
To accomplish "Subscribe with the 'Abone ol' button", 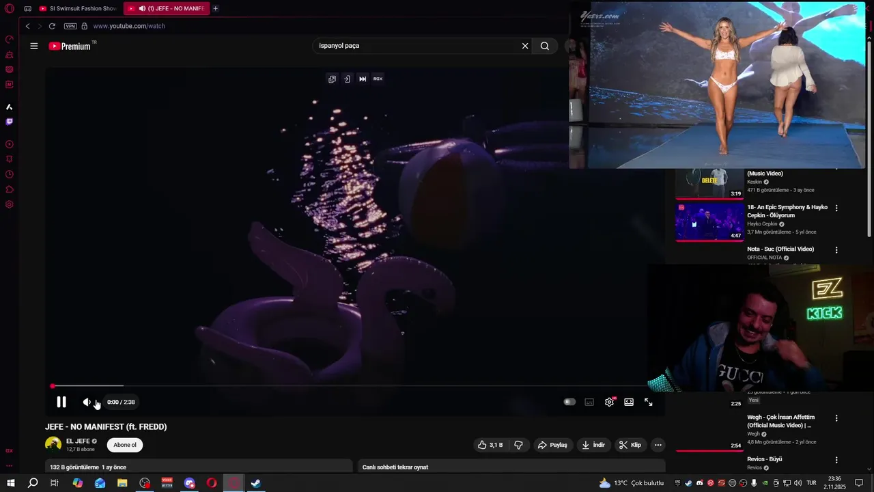I will coord(125,445).
